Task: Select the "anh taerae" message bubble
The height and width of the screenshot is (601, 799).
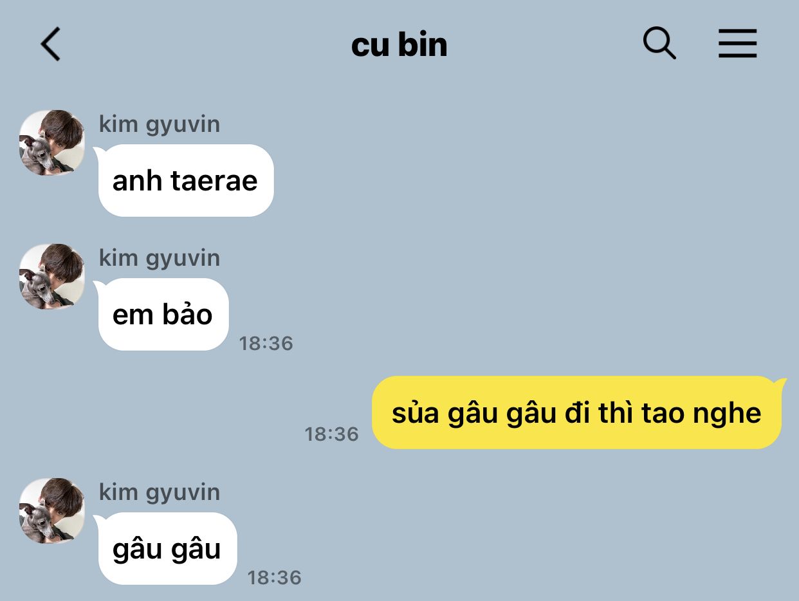Action: [x=185, y=181]
